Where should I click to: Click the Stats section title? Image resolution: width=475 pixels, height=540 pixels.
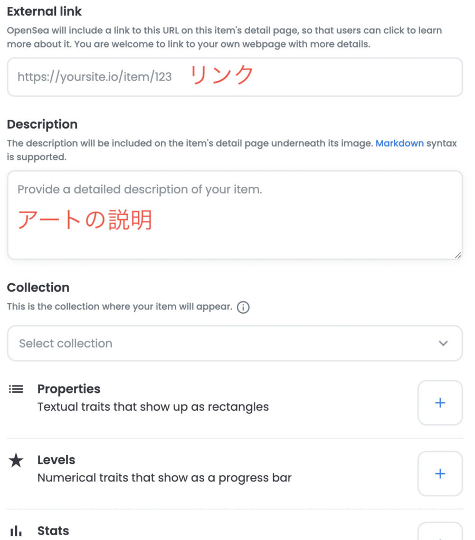click(53, 531)
